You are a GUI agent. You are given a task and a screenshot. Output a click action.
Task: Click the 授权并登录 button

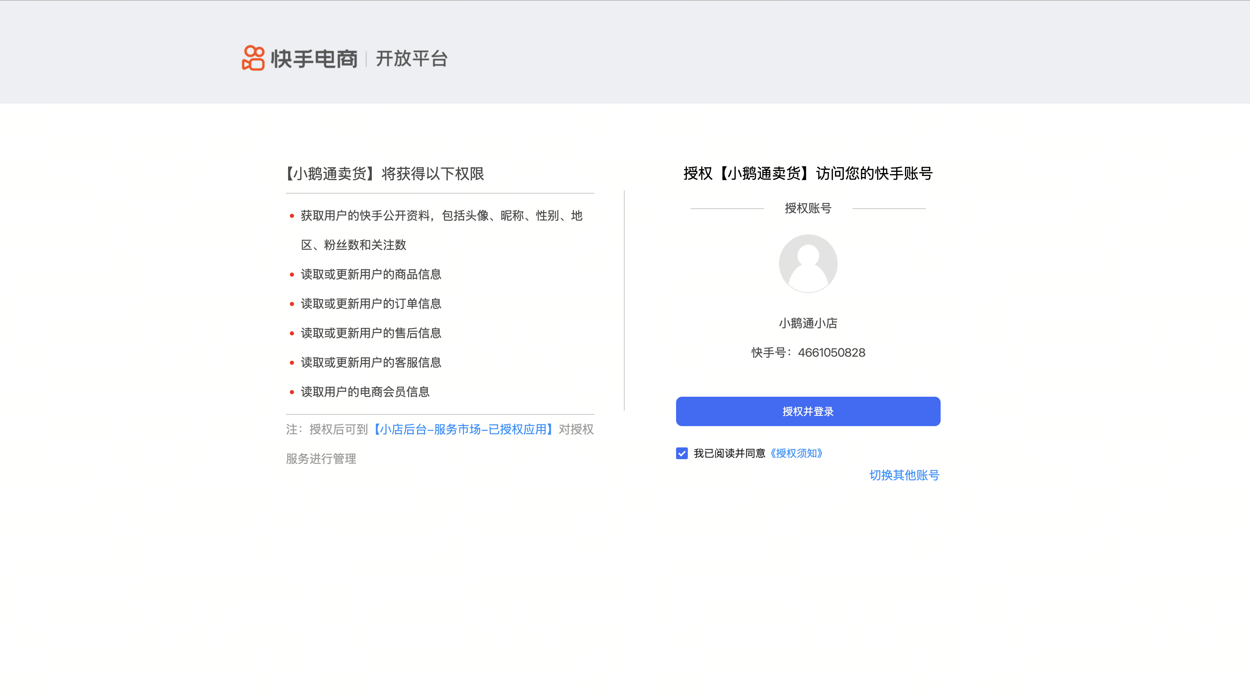808,411
